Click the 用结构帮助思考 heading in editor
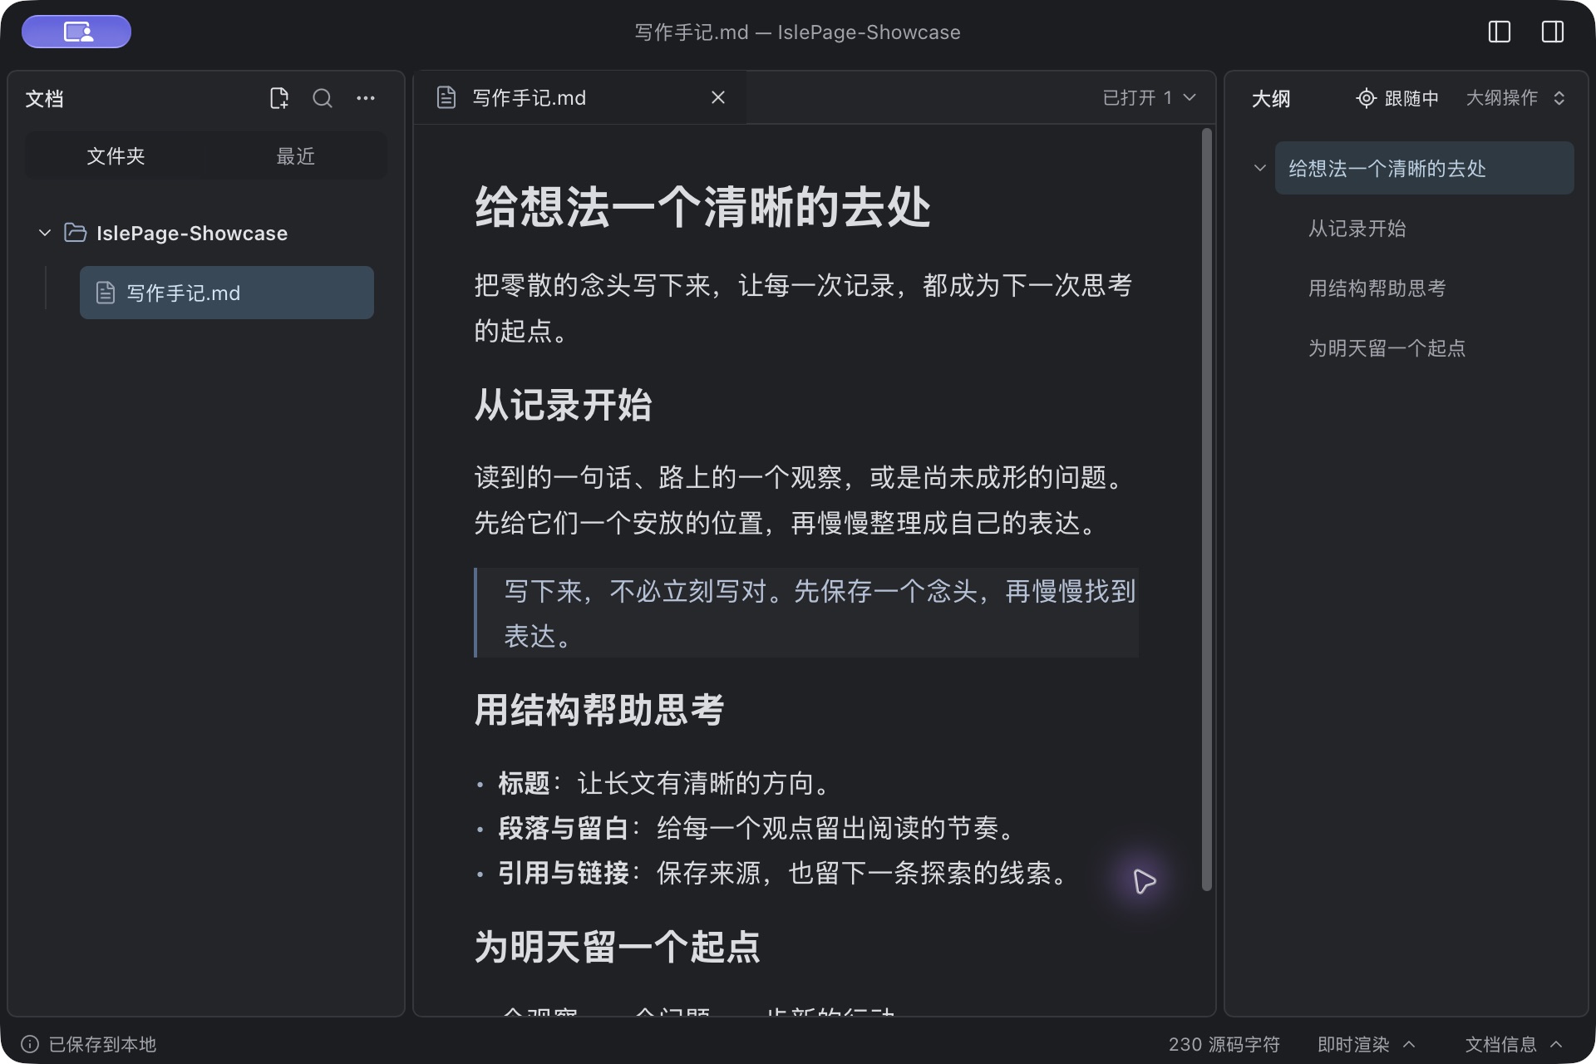Viewport: 1596px width, 1064px height. pos(598,710)
